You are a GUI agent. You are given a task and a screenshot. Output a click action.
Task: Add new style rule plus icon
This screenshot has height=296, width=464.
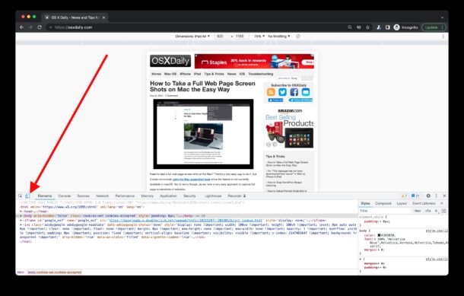tap(436, 211)
